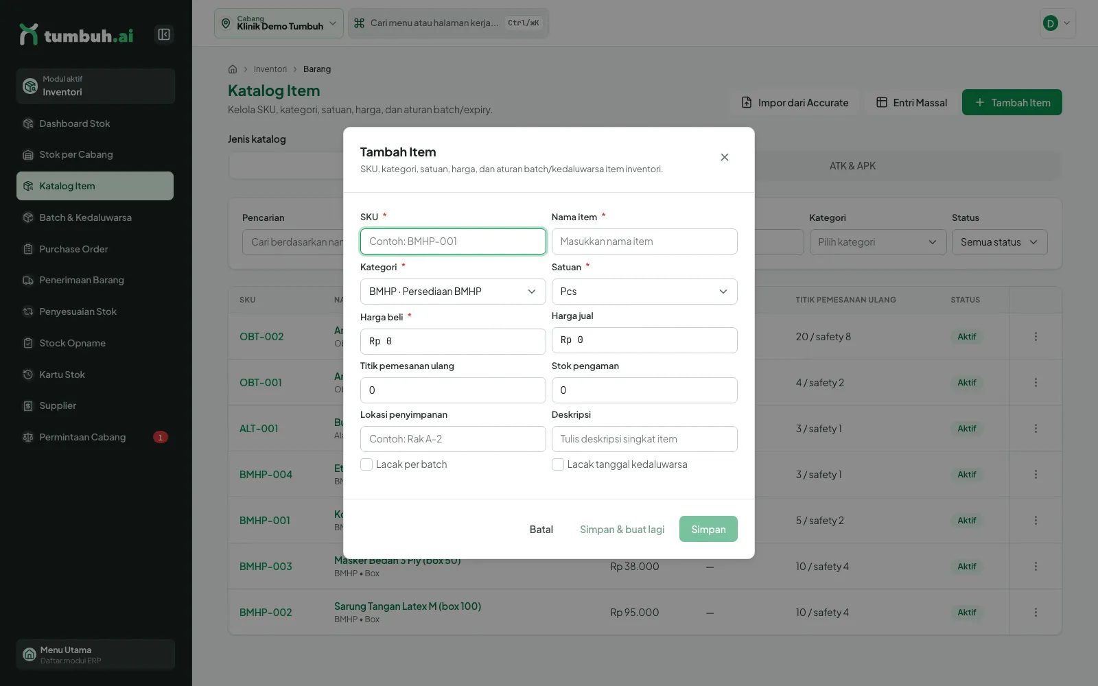Viewport: 1098px width, 686px height.
Task: Click the Impor dari Accurate file icon
Action: coord(747,102)
